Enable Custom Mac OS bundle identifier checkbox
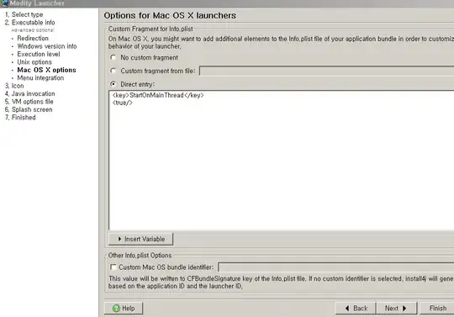This screenshot has width=454, height=317. pos(113,267)
